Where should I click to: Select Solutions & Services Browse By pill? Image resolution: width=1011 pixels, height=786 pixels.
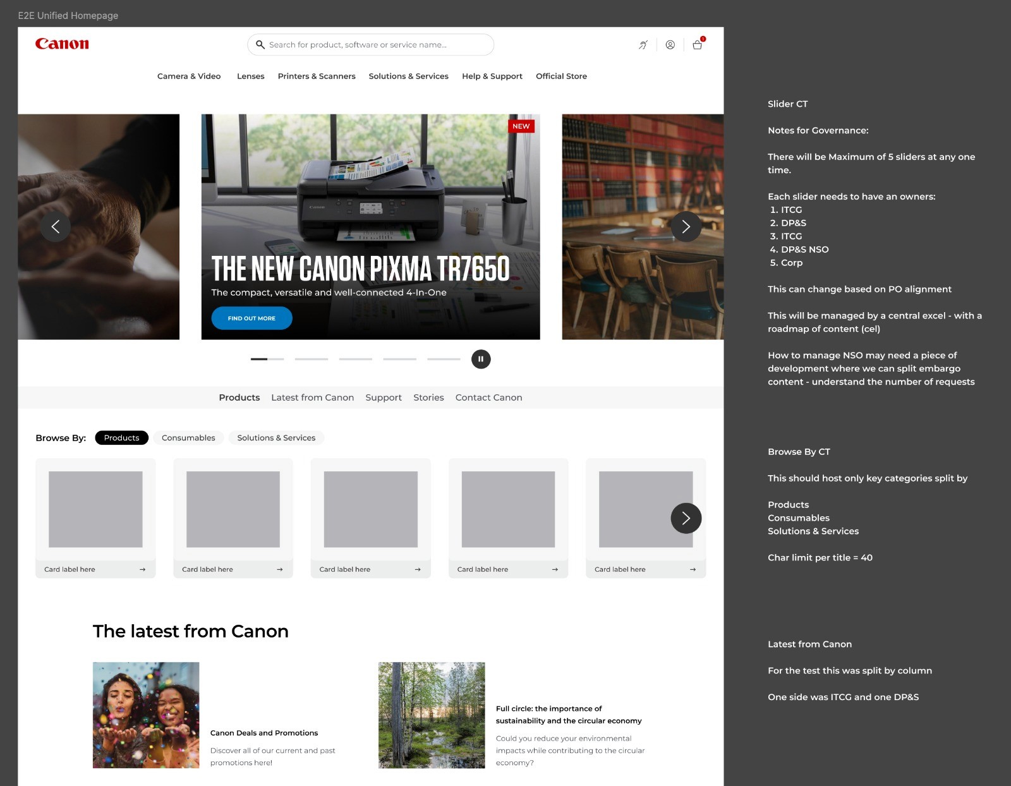(x=276, y=438)
